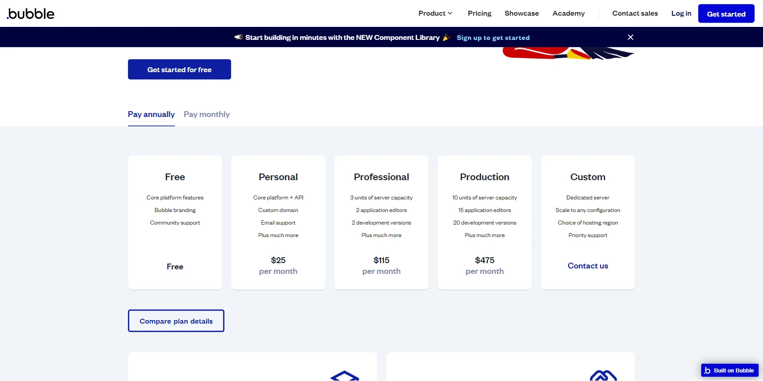Select the Custom plan title
Viewport: 763px width, 381px height.
[588, 177]
